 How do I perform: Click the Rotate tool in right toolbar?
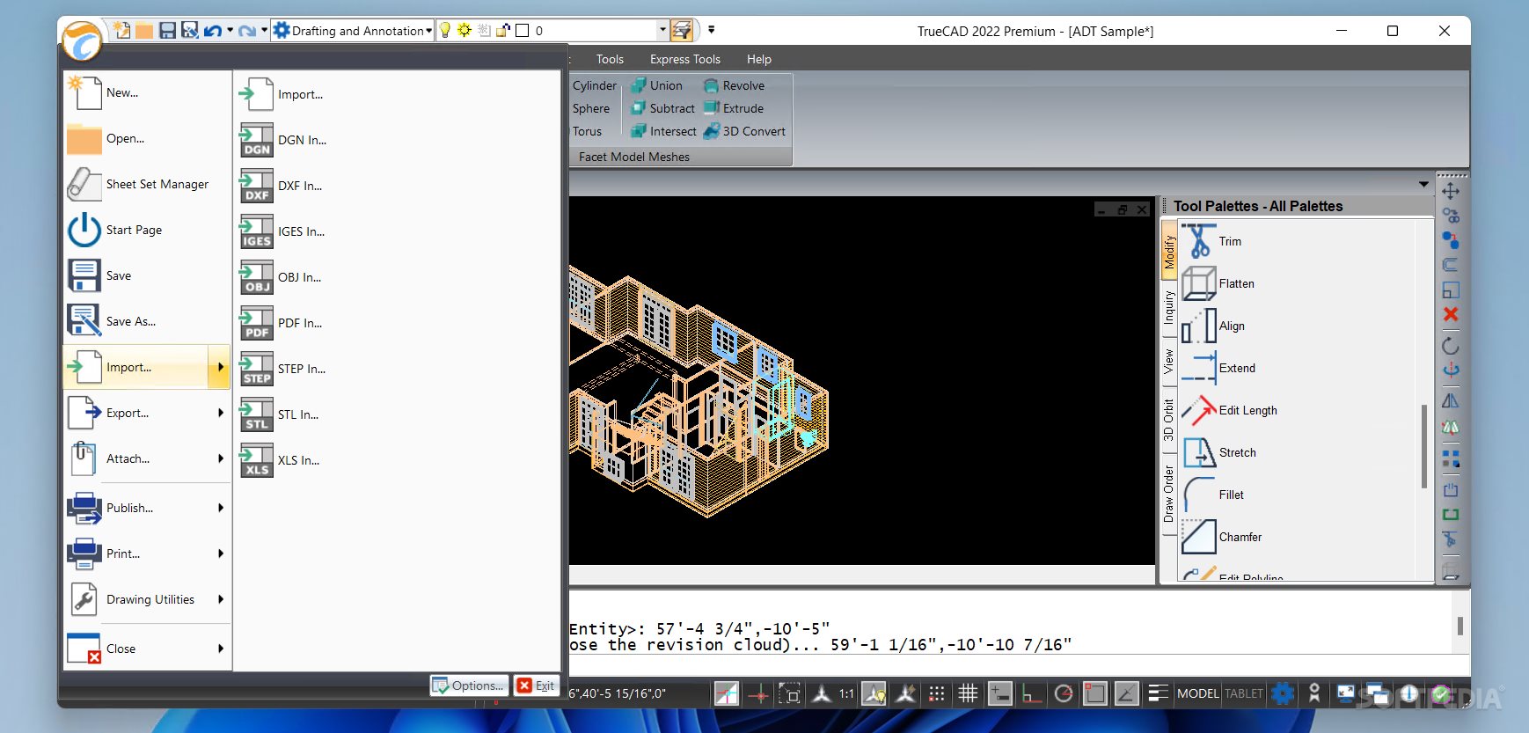(x=1451, y=346)
